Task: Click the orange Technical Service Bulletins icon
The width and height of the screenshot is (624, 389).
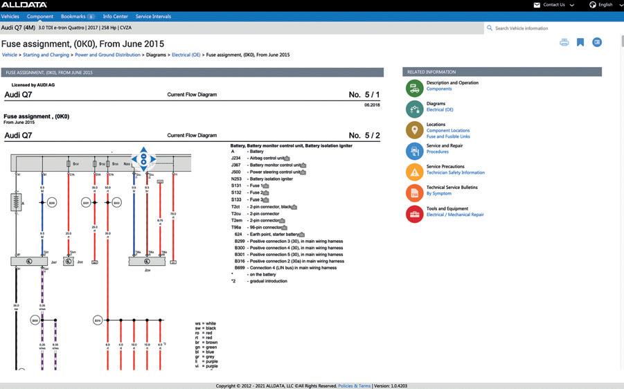Action: point(414,193)
